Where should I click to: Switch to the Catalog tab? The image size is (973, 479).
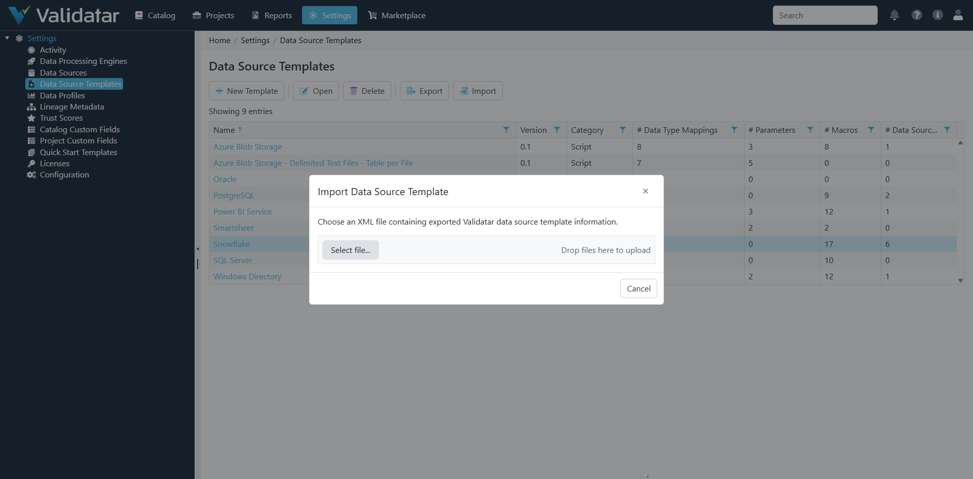pos(155,15)
